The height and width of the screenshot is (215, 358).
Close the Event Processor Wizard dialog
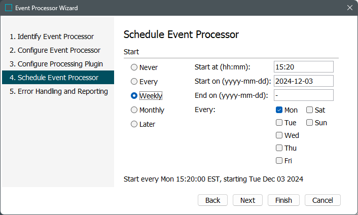coord(349,8)
